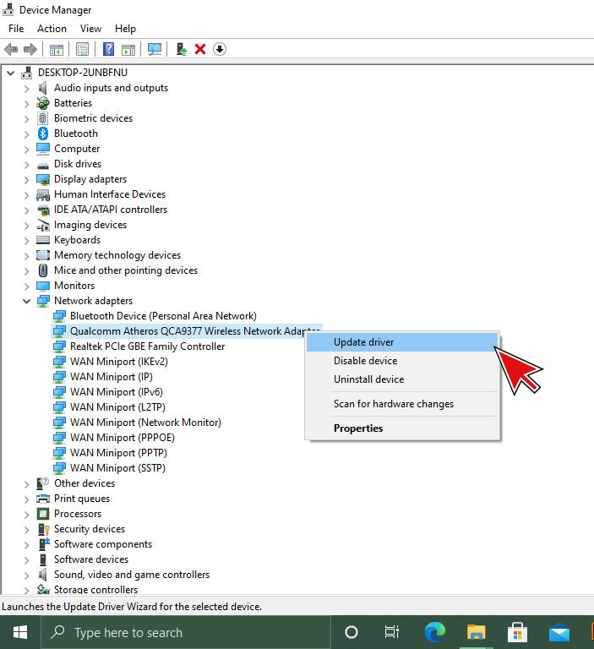Image resolution: width=594 pixels, height=649 pixels.
Task: Expand the Bluetooth category
Action: pyautogui.click(x=26, y=134)
